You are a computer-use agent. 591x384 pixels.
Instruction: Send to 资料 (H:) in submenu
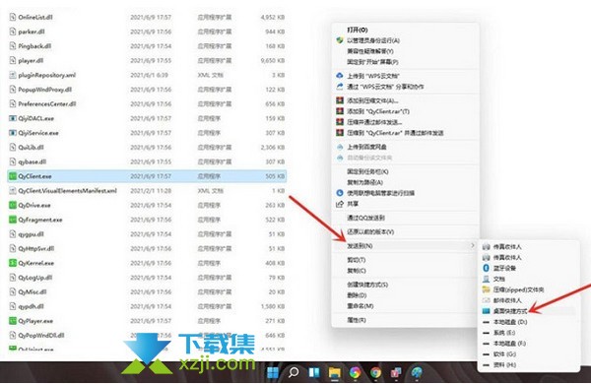pyautogui.click(x=504, y=364)
